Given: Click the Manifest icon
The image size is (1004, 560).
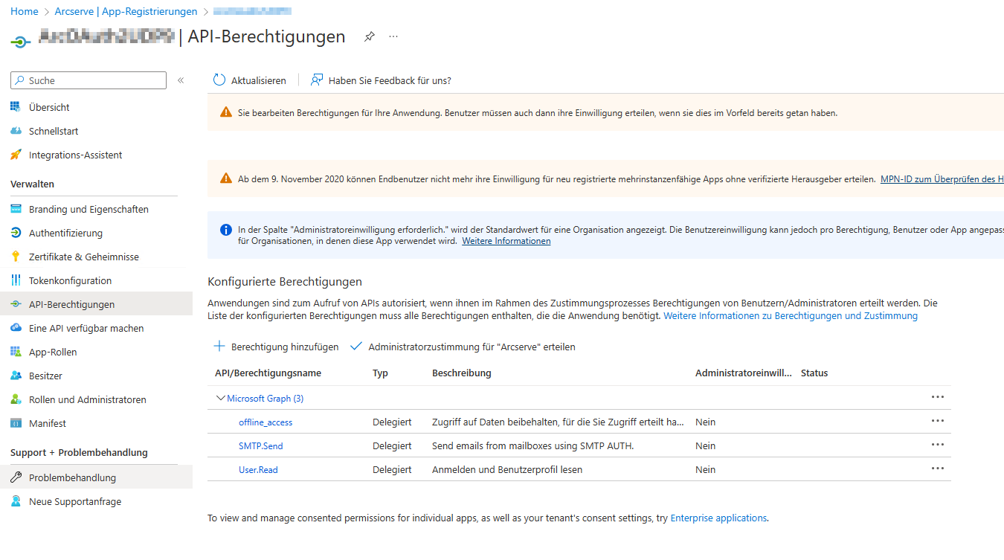Looking at the screenshot, I should click(16, 423).
